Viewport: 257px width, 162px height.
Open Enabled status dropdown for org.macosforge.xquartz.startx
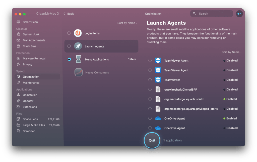230,99
